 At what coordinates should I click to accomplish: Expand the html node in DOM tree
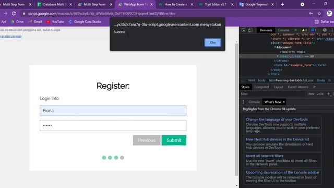click(278, 56)
